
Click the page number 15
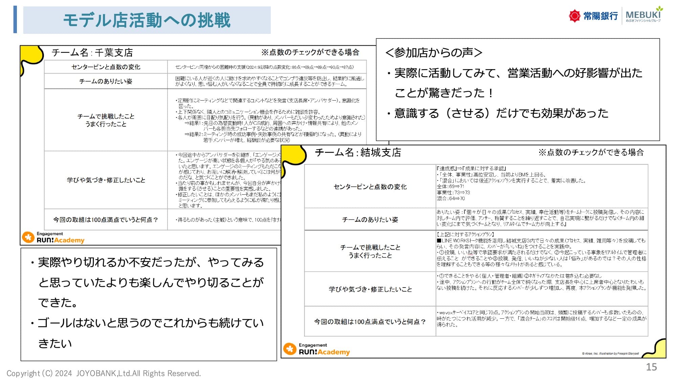click(651, 367)
